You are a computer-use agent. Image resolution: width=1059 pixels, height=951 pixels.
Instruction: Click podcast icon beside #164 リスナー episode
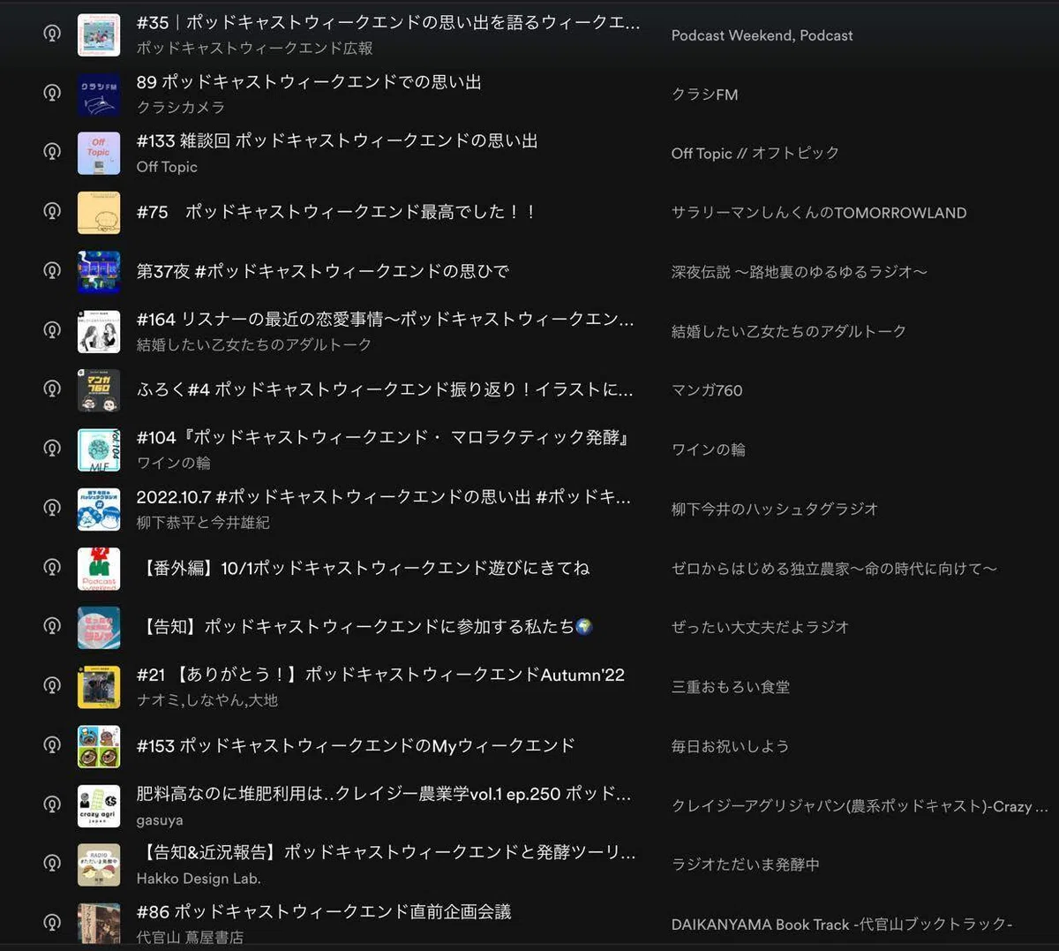pyautogui.click(x=52, y=329)
